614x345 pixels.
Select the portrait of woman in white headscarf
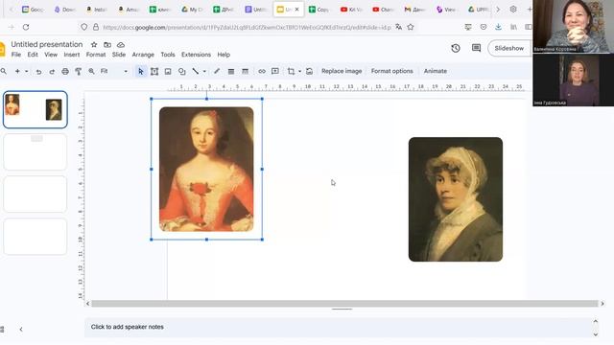pyautogui.click(x=456, y=199)
